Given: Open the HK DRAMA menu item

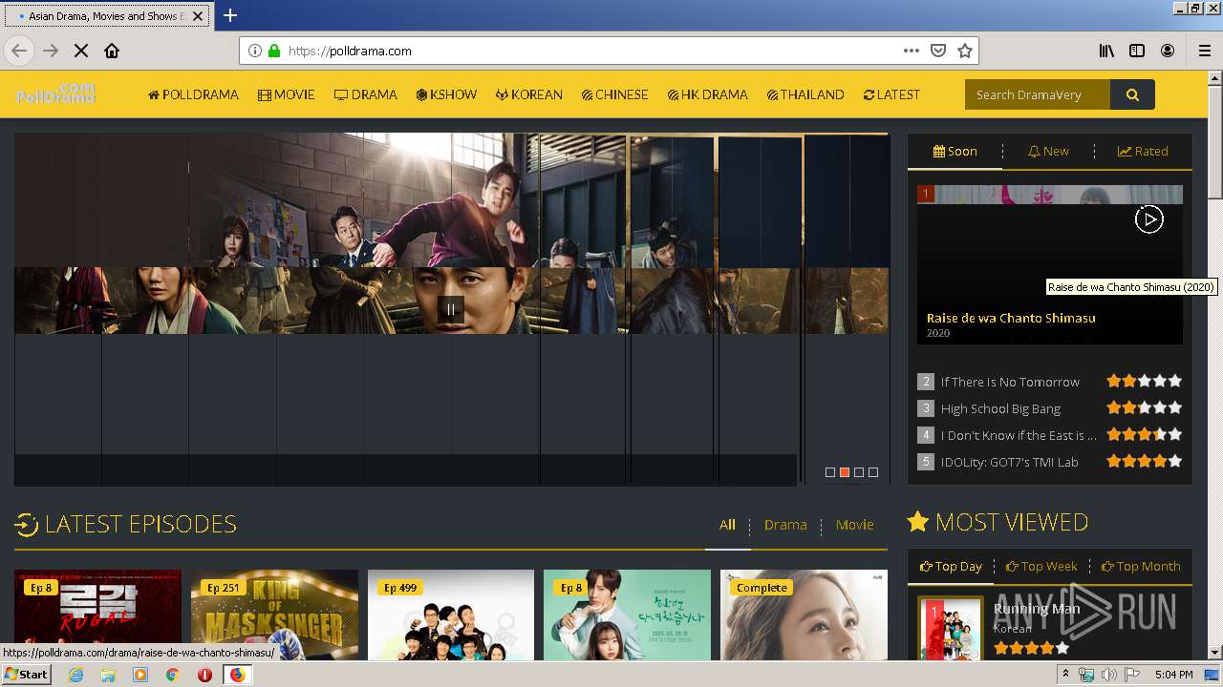Looking at the screenshot, I should coord(708,94).
